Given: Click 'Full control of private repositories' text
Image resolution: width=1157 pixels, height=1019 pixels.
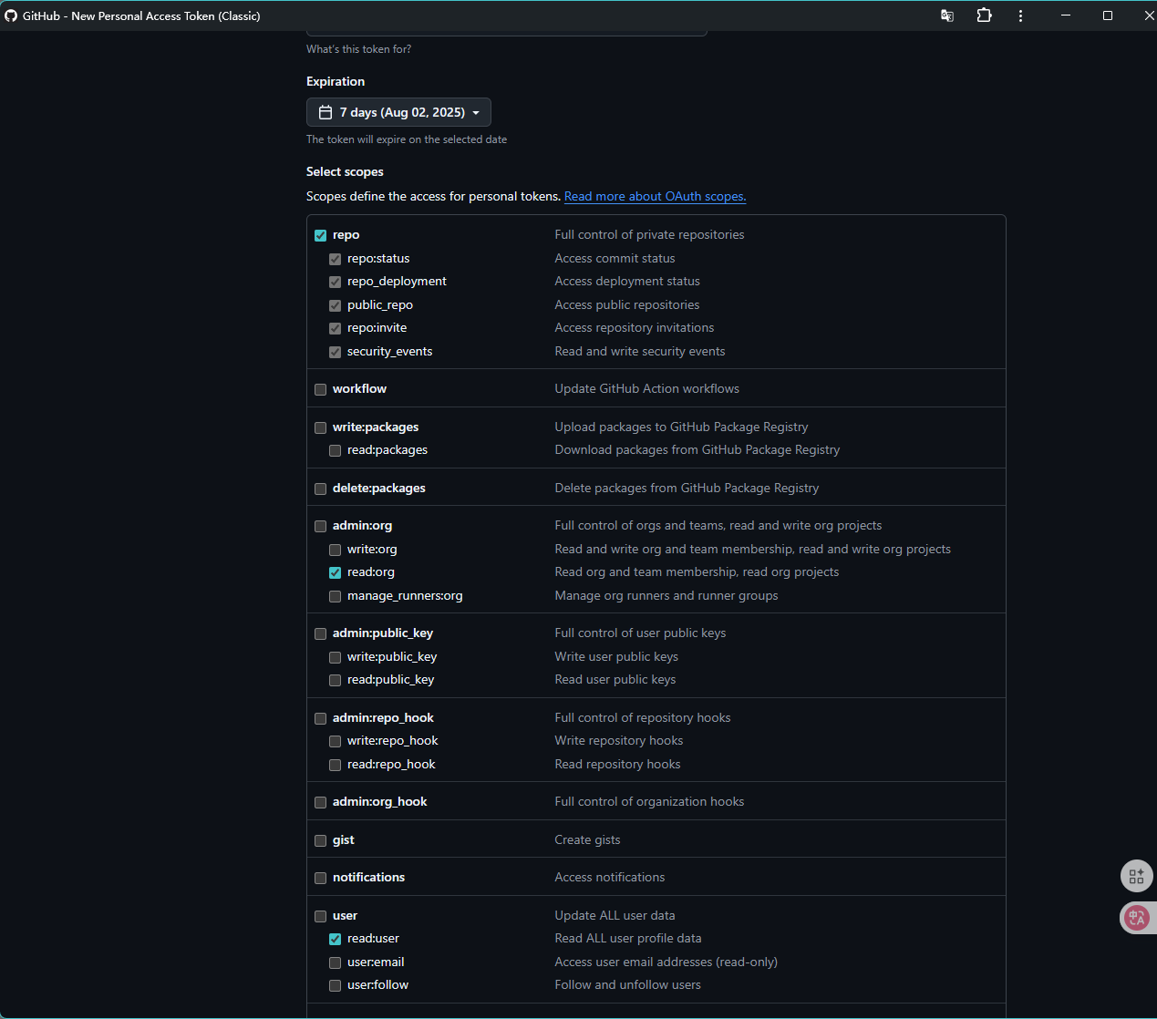Looking at the screenshot, I should pos(649,234).
